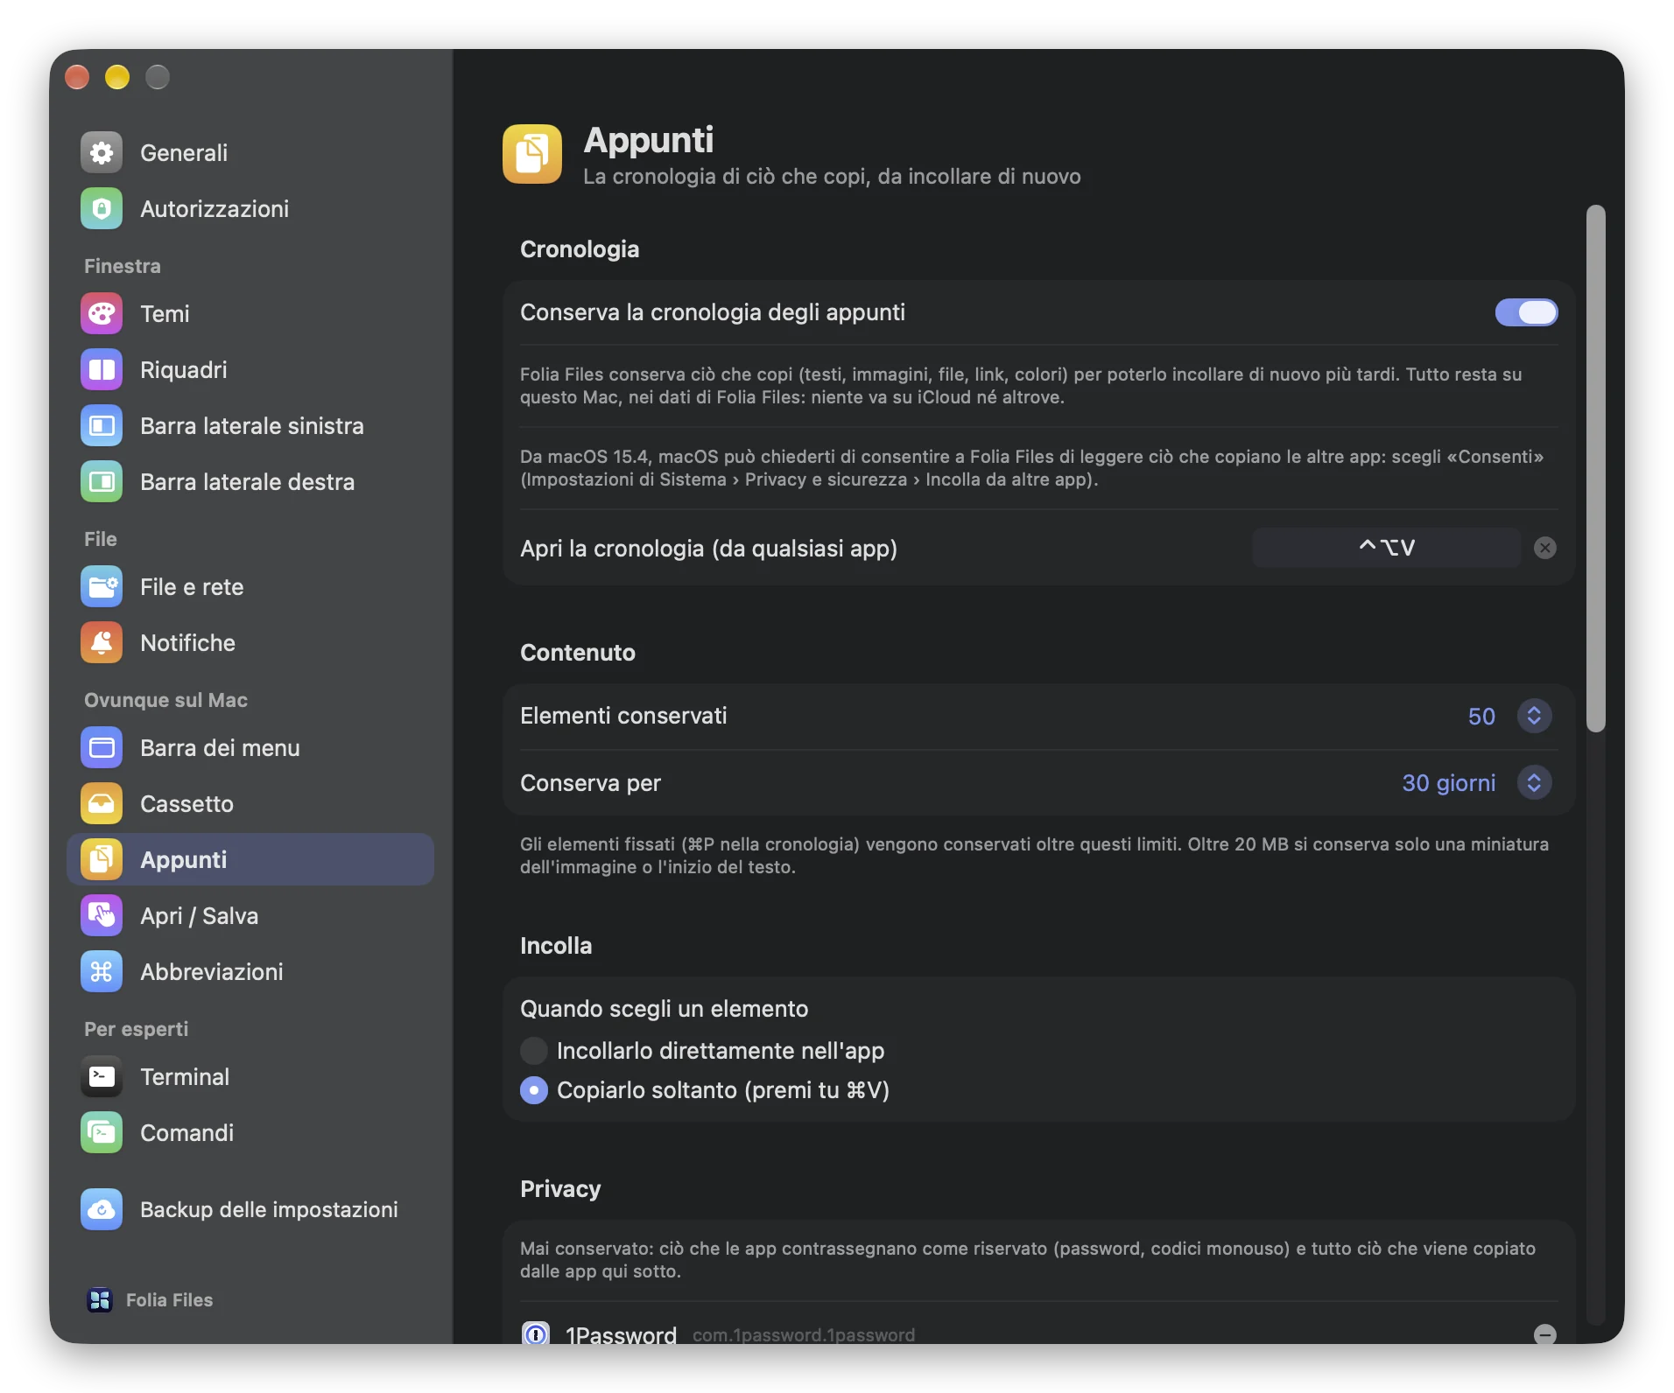Open the Conserva per duration popup
Screen dimensions: 1674x1393
[1534, 782]
